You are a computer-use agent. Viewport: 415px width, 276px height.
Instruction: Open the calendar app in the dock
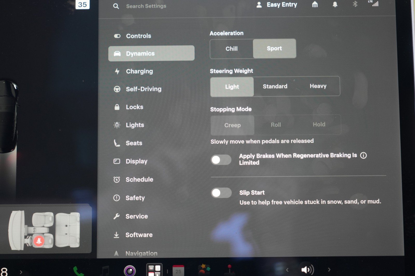point(178,270)
